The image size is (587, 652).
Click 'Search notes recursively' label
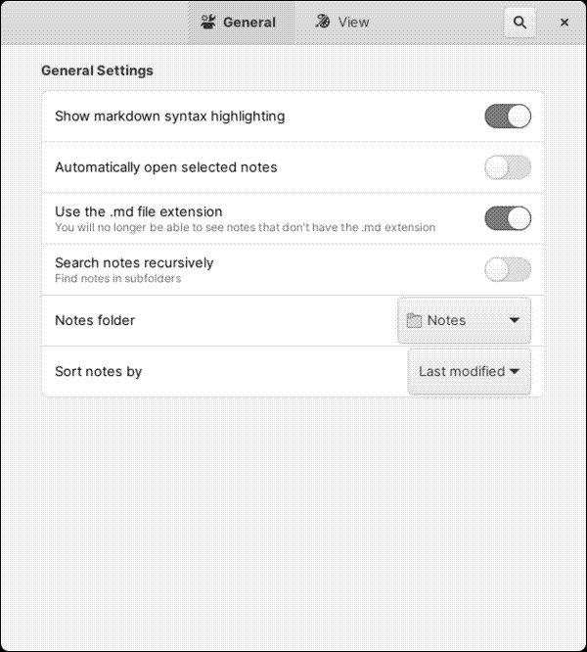pyautogui.click(x=134, y=262)
